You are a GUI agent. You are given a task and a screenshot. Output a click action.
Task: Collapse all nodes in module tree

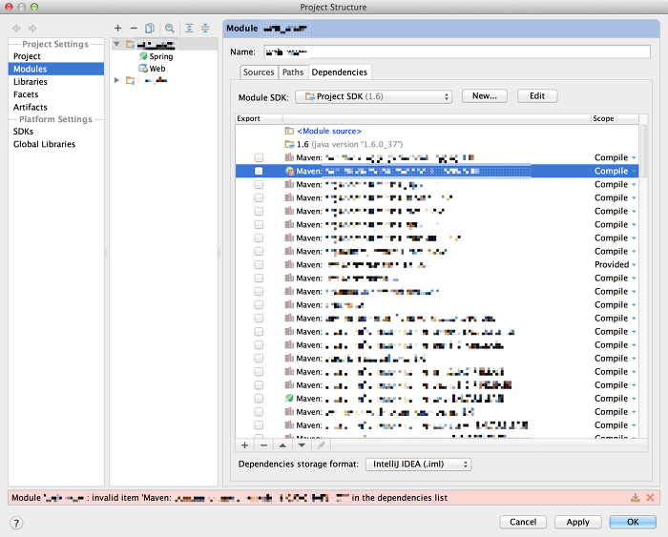(205, 28)
